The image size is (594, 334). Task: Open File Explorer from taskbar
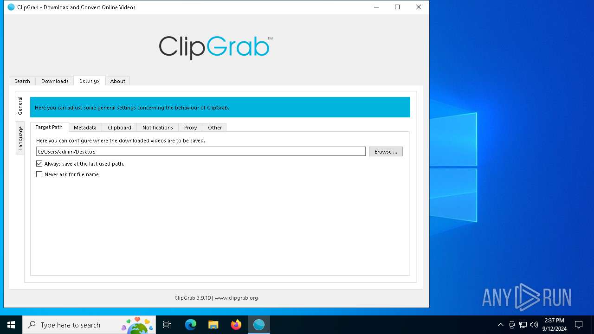[213, 325]
